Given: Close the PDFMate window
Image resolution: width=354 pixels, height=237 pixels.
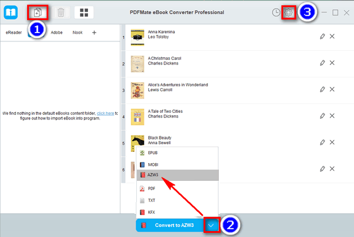Looking at the screenshot, I should point(346,12).
